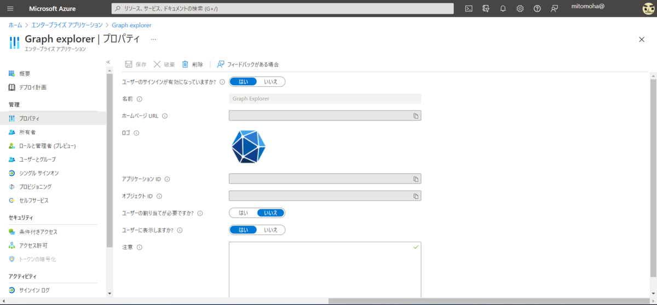The image size is (657, 305).
Task: Open portal settings gear
Action: coord(520,9)
